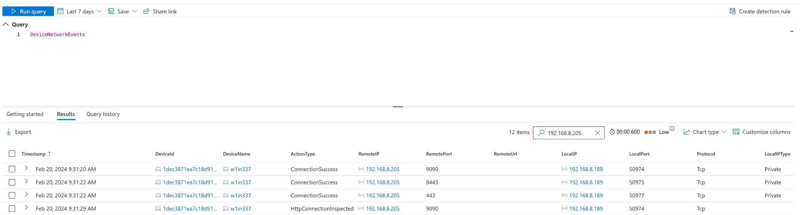The height and width of the screenshot is (215, 800).
Task: Click the Share link icon
Action: pyautogui.click(x=146, y=11)
